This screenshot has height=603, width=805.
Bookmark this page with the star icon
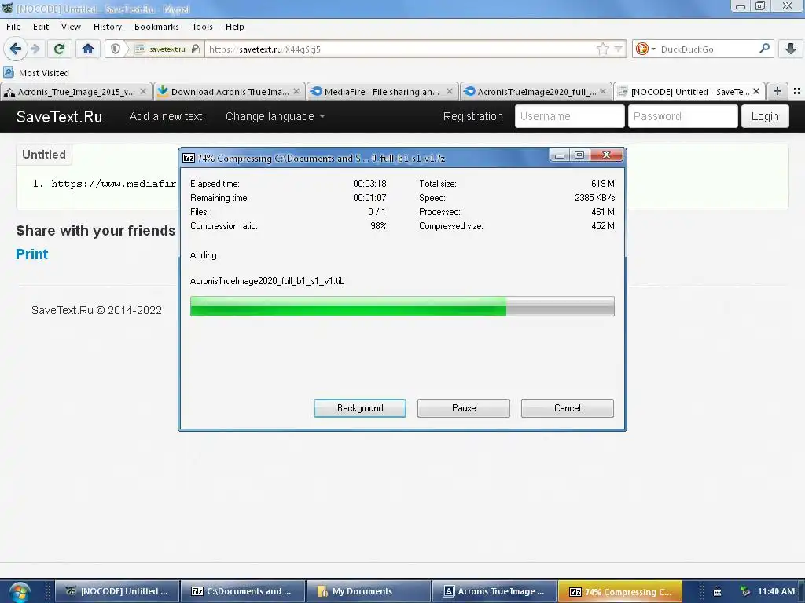[603, 49]
